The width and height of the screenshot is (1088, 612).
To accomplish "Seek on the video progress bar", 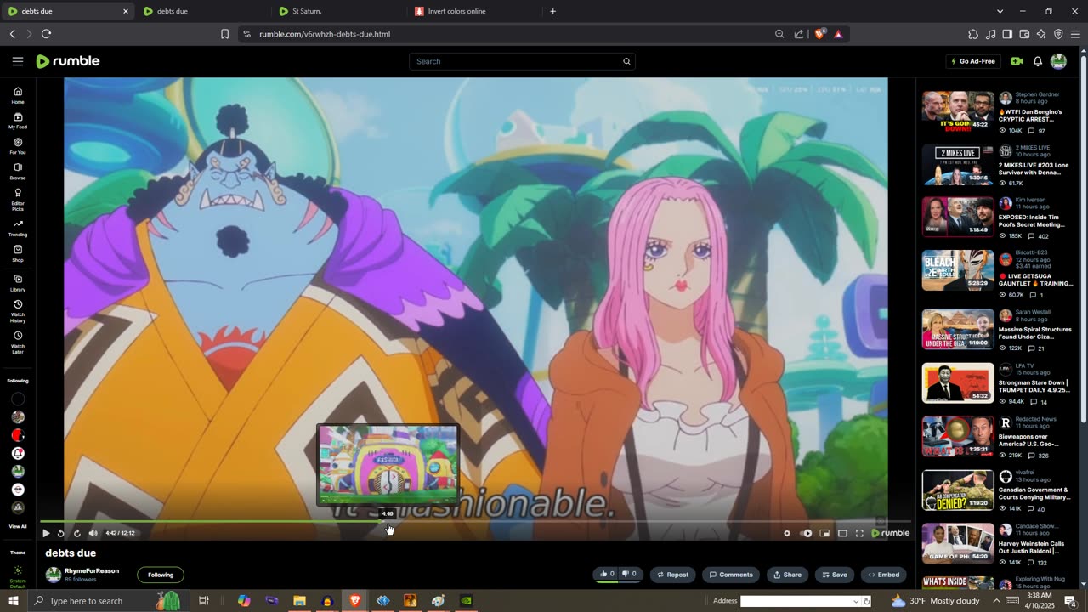I will coord(476,521).
